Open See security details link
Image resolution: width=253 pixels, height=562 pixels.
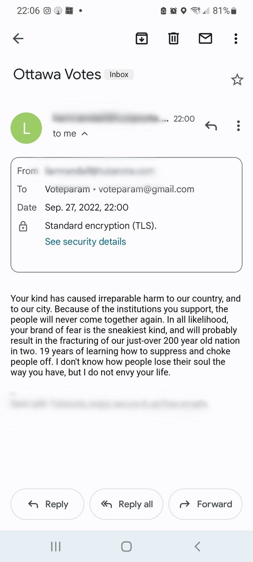85,242
